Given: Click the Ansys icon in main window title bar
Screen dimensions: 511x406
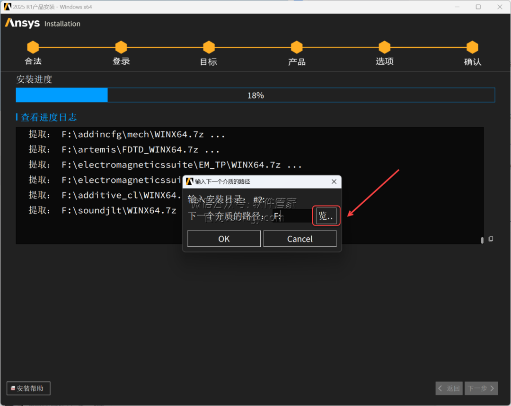Looking at the screenshot, I should (x=7, y=7).
